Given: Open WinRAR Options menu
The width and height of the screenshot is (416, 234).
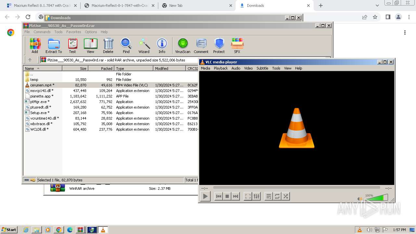Looking at the screenshot, I should coord(91,32).
